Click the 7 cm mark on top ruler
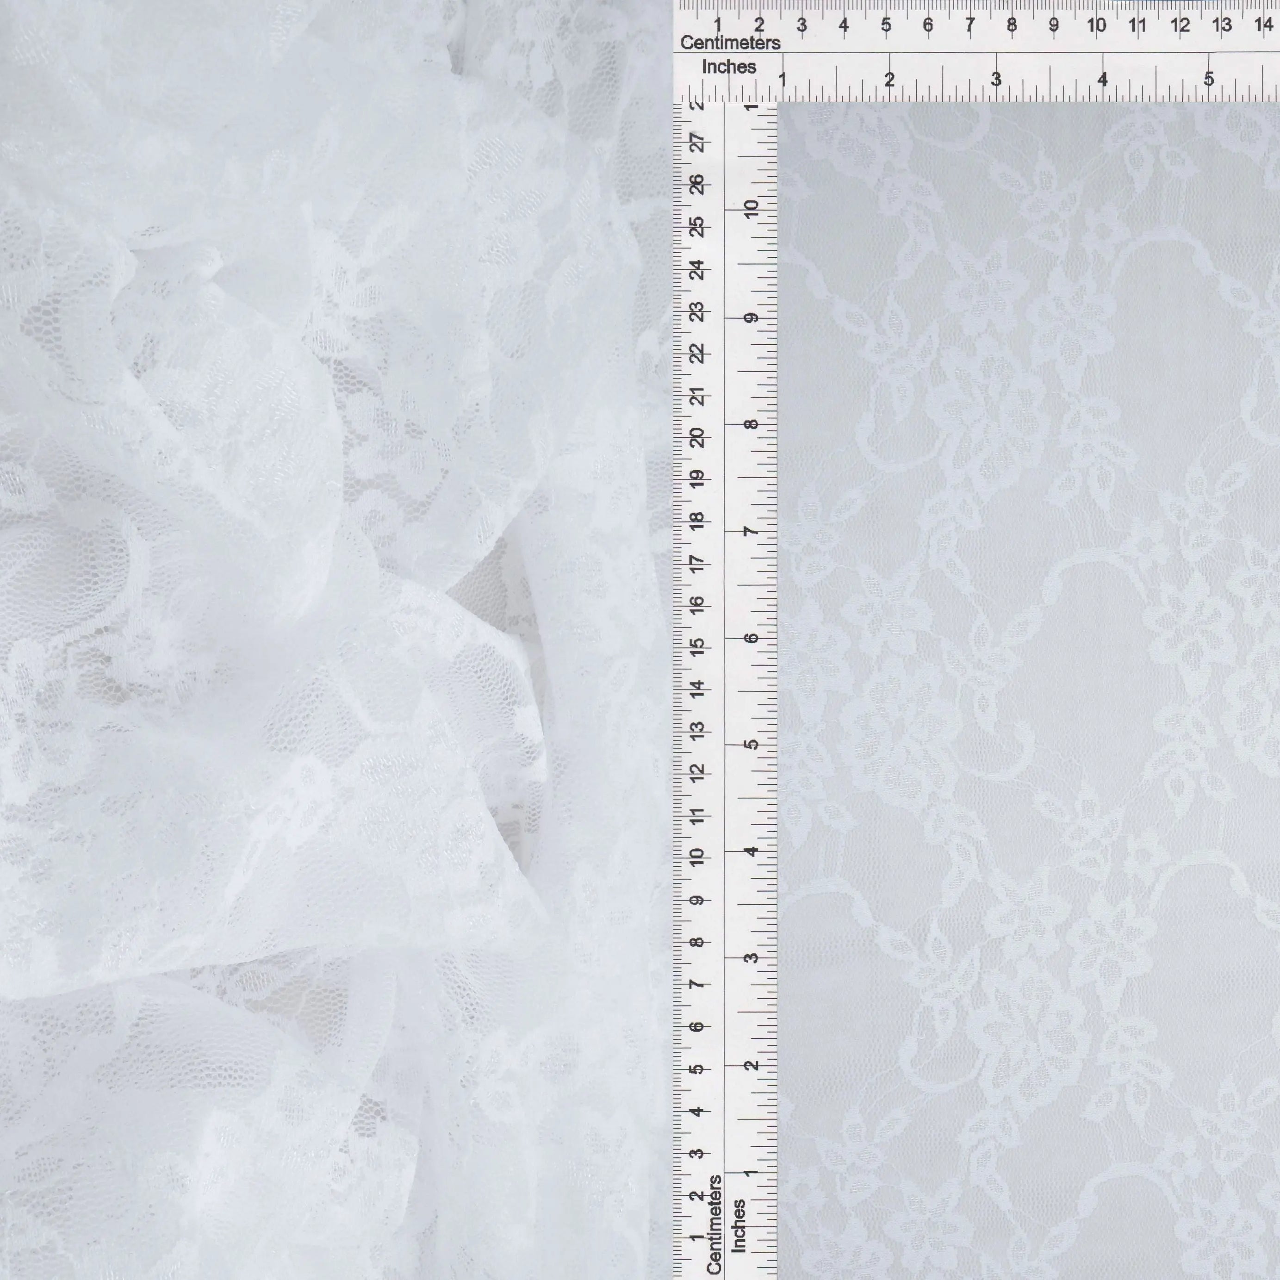Screen dimensions: 1280x1280 pyautogui.click(x=970, y=25)
